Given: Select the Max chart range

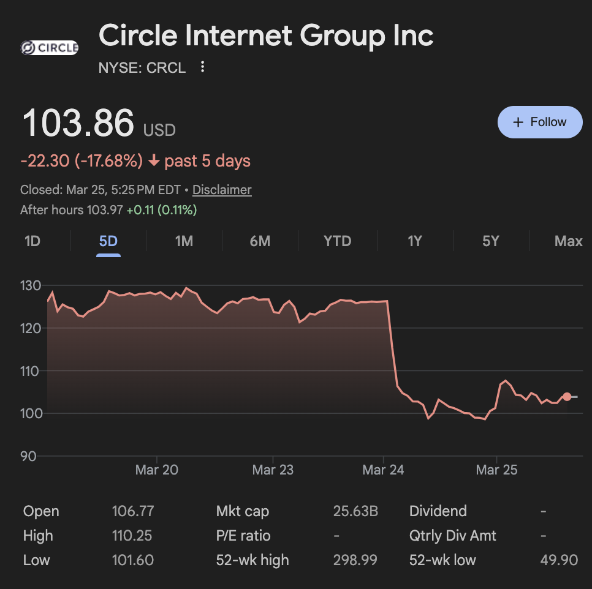Looking at the screenshot, I should click(568, 241).
